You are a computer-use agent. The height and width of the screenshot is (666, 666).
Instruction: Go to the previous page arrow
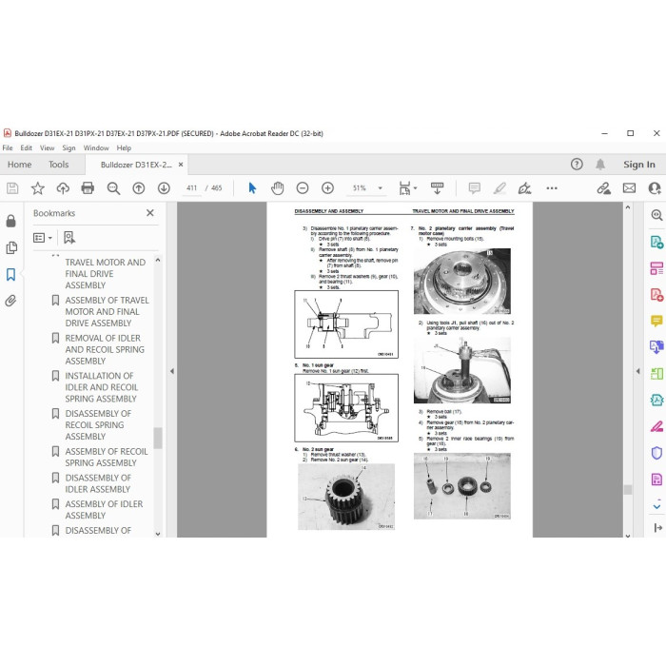[139, 188]
